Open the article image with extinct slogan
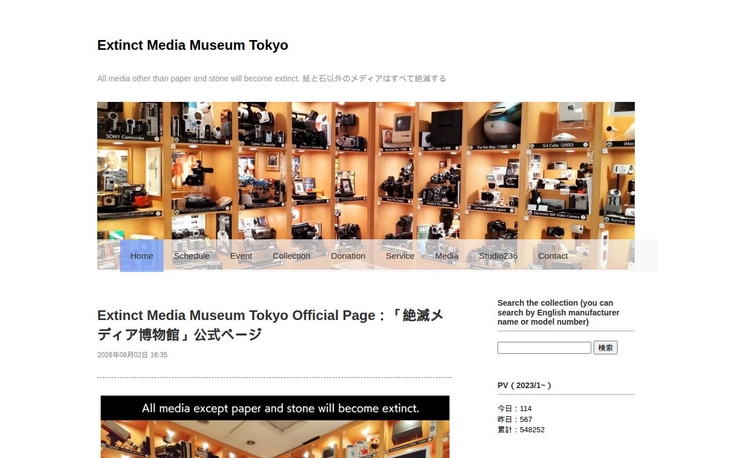This screenshot has width=732, height=458. pos(275,427)
